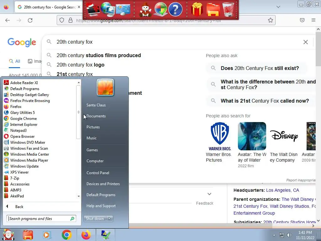The height and width of the screenshot is (241, 321).
Task: Expand the Accessories folder
Action: point(17,184)
